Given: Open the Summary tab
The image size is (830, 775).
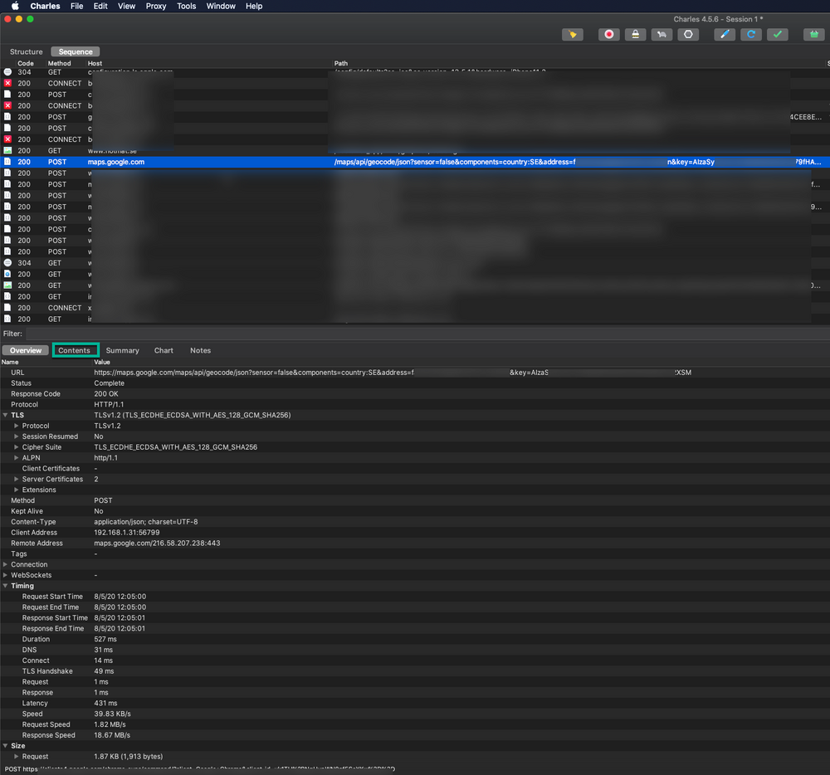Looking at the screenshot, I should pos(122,350).
